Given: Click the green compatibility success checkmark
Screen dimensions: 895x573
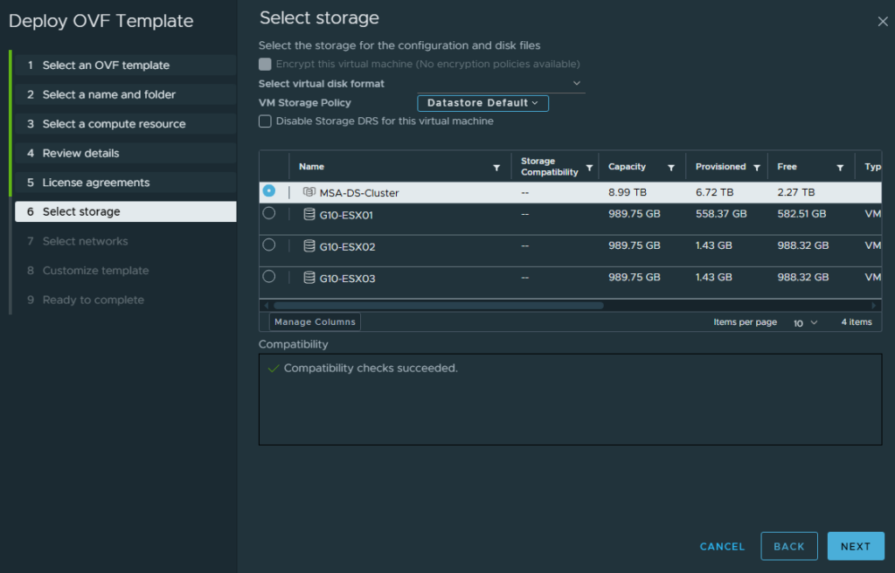Looking at the screenshot, I should tap(274, 369).
